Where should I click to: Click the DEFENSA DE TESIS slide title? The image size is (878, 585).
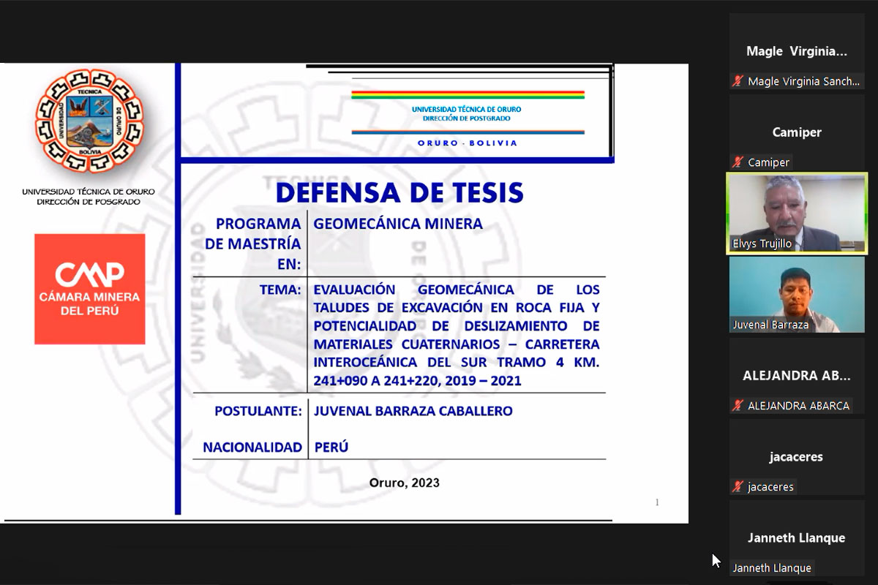[399, 192]
